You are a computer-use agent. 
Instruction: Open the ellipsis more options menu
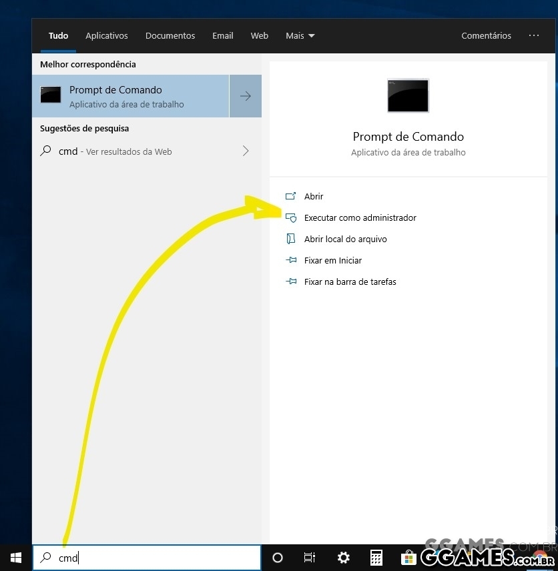click(533, 35)
